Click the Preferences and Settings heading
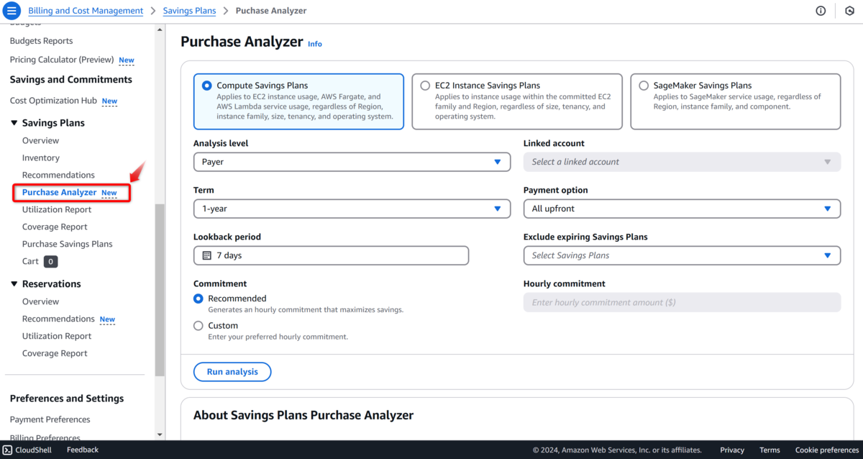863x459 pixels. coord(67,399)
